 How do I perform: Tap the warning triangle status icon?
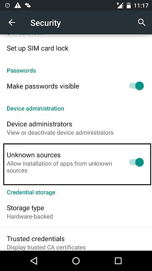pyautogui.click(x=18, y=6)
